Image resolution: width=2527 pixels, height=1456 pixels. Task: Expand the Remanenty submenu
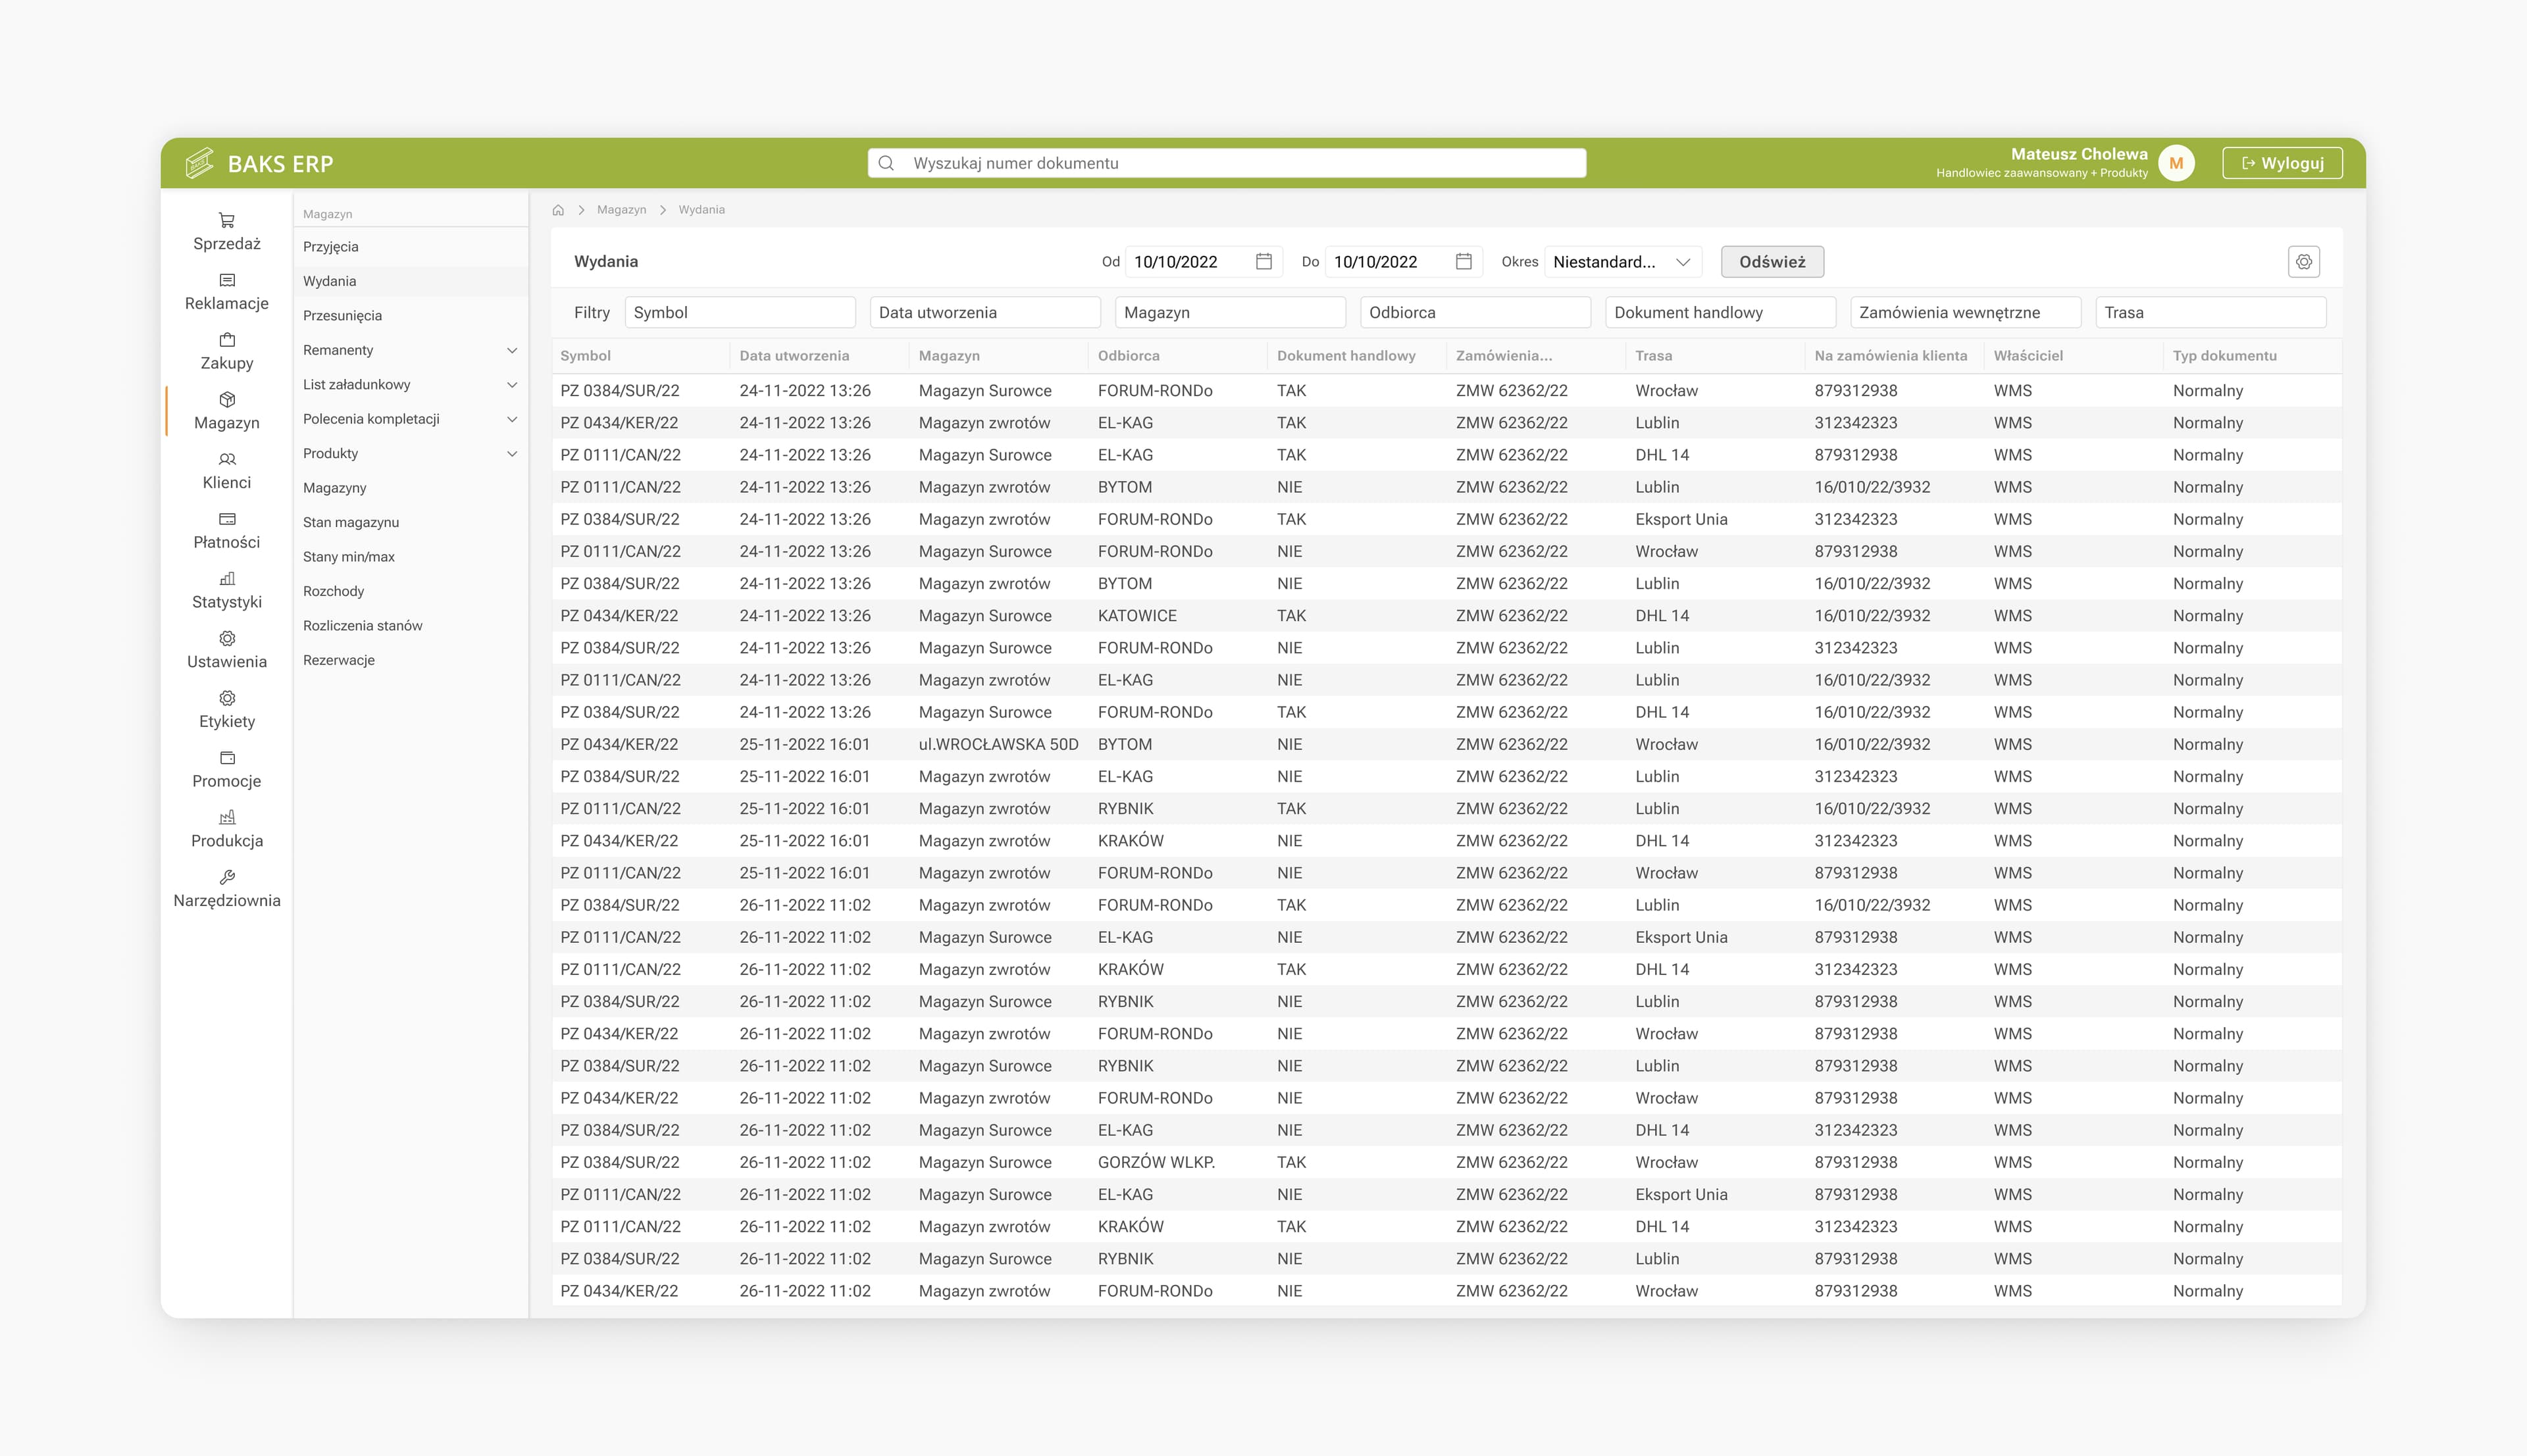click(512, 350)
